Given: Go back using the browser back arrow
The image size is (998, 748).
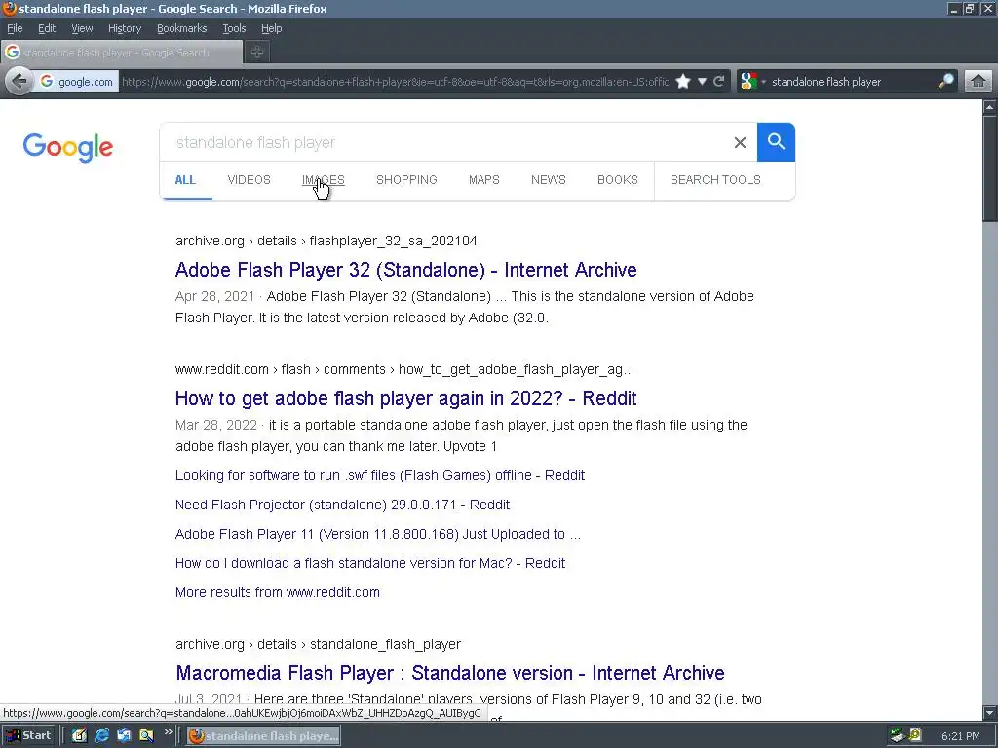Looking at the screenshot, I should 19,82.
